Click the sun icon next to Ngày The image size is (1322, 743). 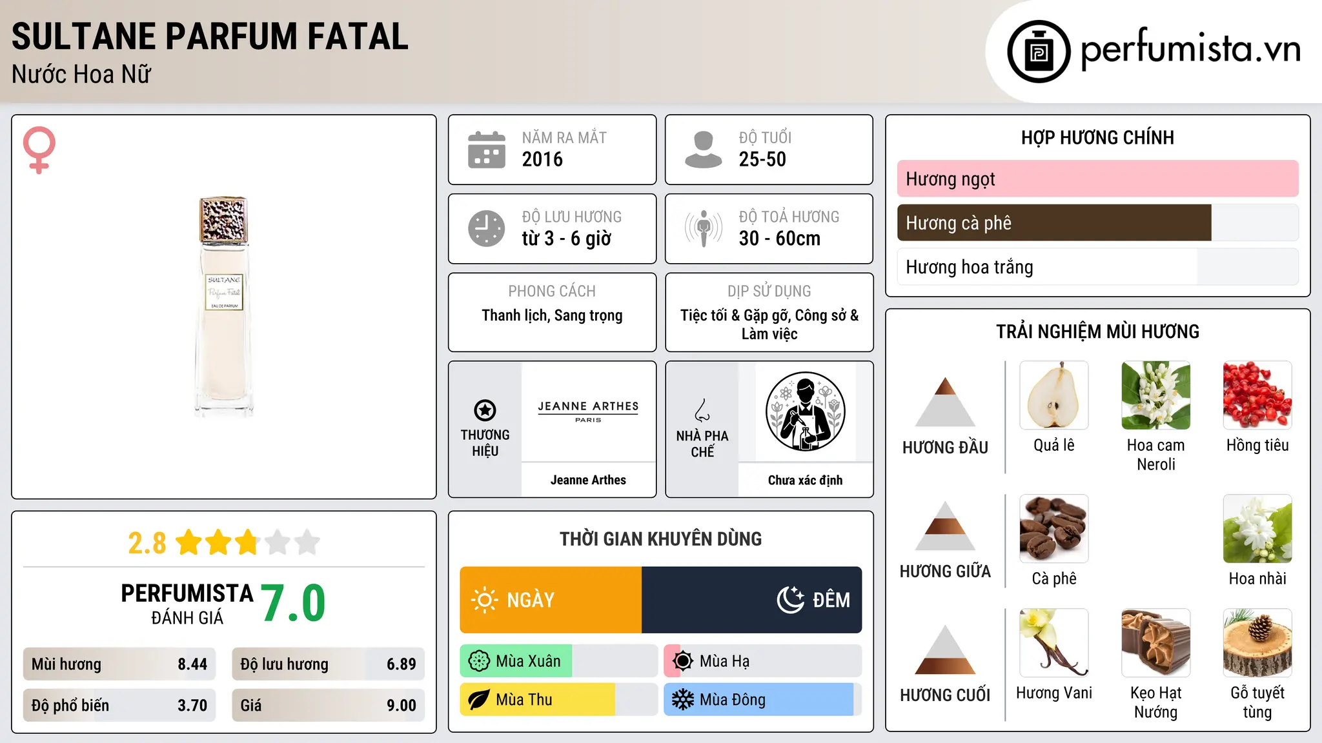(x=485, y=600)
